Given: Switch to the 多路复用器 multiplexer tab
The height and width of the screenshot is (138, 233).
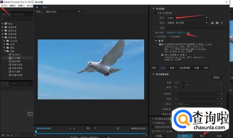Looking at the screenshot, I should click(x=184, y=68).
